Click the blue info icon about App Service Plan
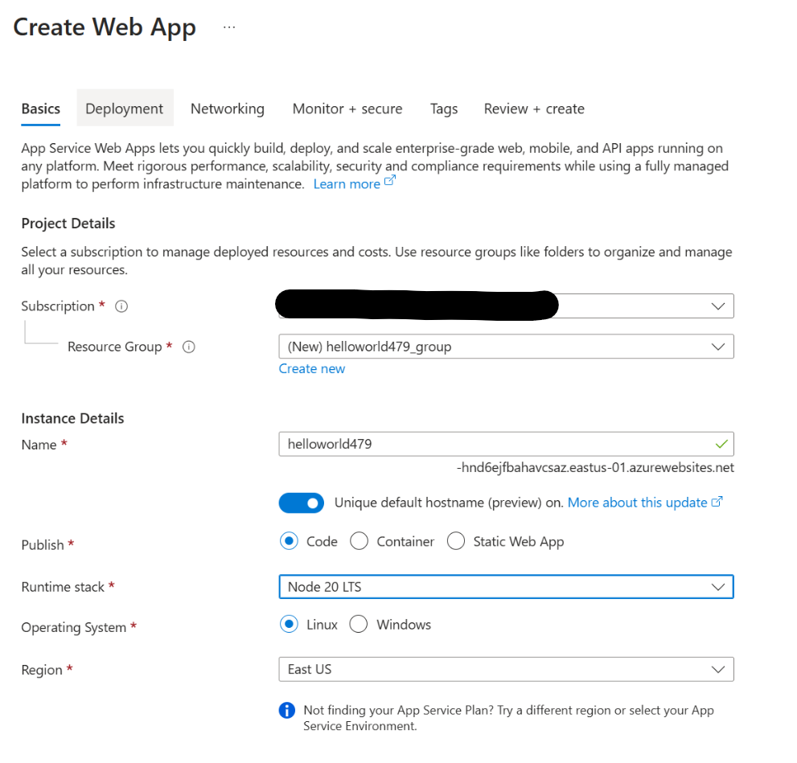The height and width of the screenshot is (763, 797). pos(286,710)
